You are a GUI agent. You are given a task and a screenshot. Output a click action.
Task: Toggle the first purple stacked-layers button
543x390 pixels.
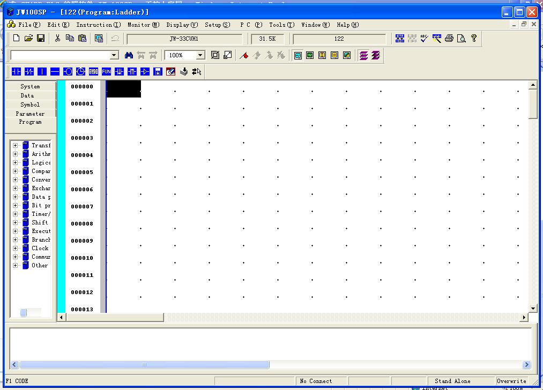coord(364,55)
